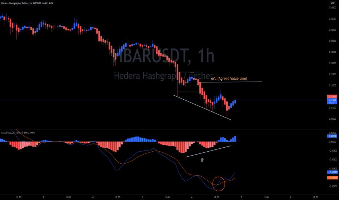Click the 0.00000 MACD axis value
The width and height of the screenshot is (339, 200).
click(332, 142)
